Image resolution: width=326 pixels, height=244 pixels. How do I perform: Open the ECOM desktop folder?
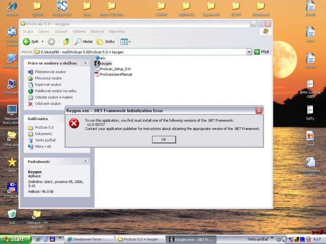pyautogui.click(x=236, y=9)
